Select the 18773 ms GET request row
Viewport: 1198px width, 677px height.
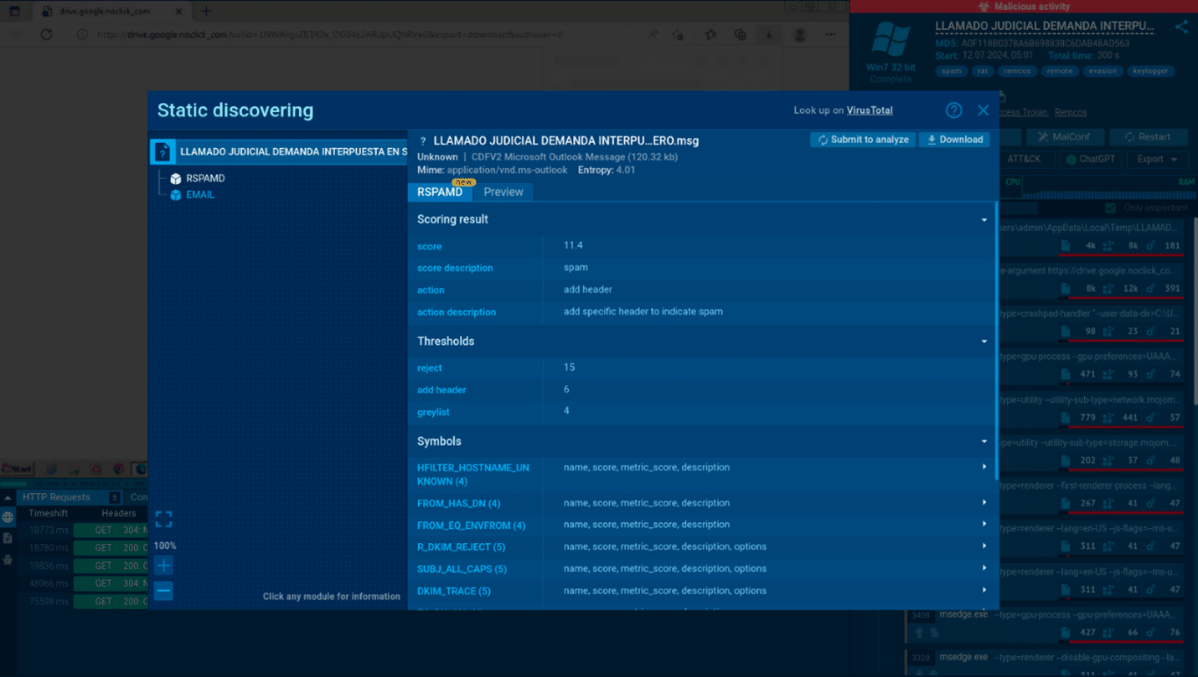(82, 531)
